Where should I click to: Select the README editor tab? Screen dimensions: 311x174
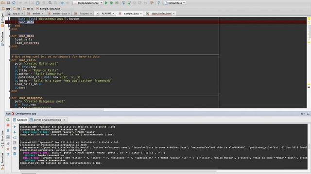coord(105,14)
